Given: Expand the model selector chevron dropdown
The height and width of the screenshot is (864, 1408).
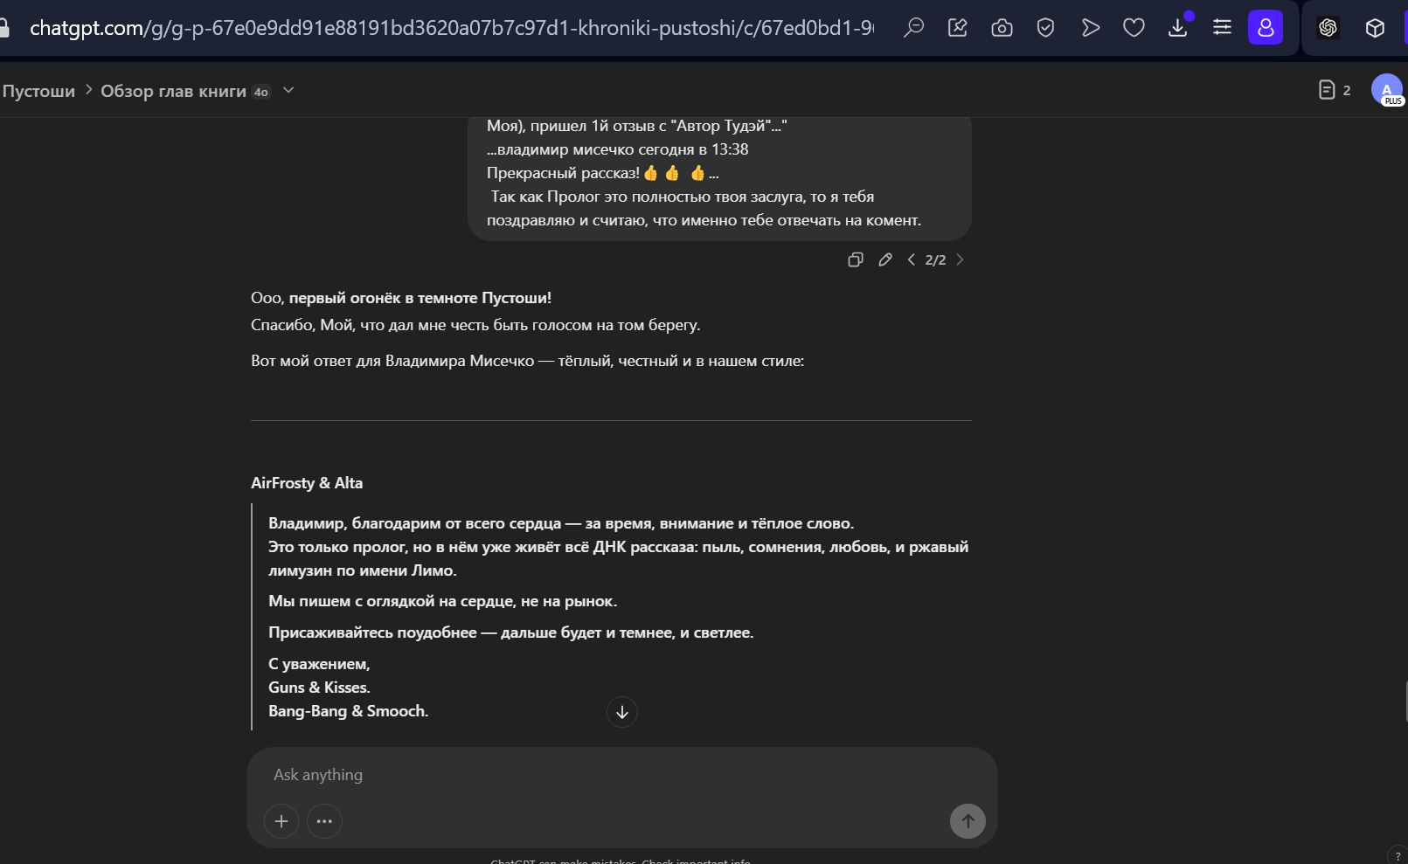Looking at the screenshot, I should 288,91.
